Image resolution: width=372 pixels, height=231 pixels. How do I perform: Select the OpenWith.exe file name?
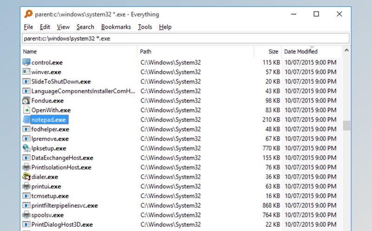click(x=51, y=110)
